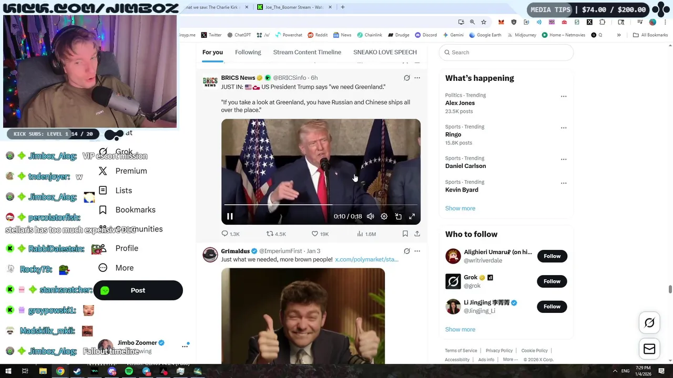Open Spotify from the Windows taskbar

[x=129, y=372]
